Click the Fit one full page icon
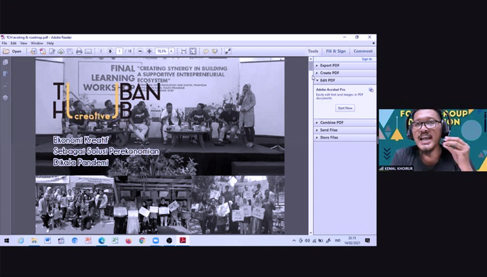 [193, 51]
